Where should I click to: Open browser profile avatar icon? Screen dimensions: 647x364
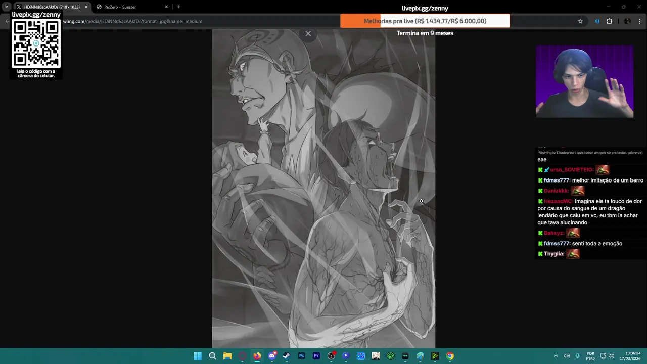click(x=627, y=21)
